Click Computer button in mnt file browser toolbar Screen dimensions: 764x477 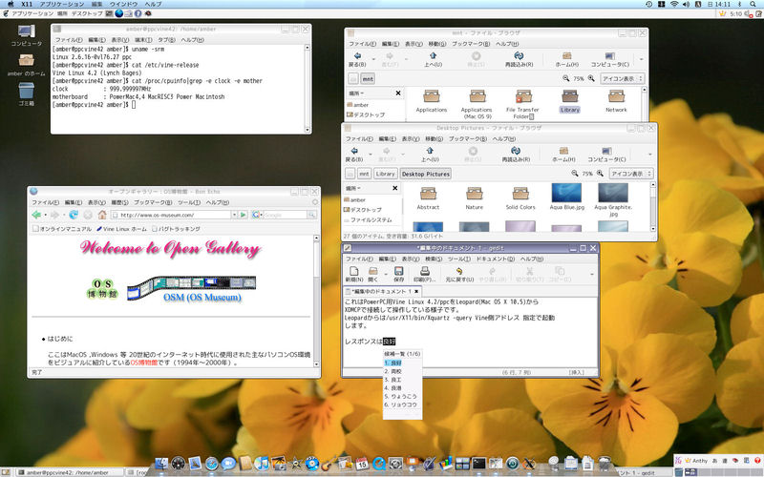pyautogui.click(x=609, y=59)
